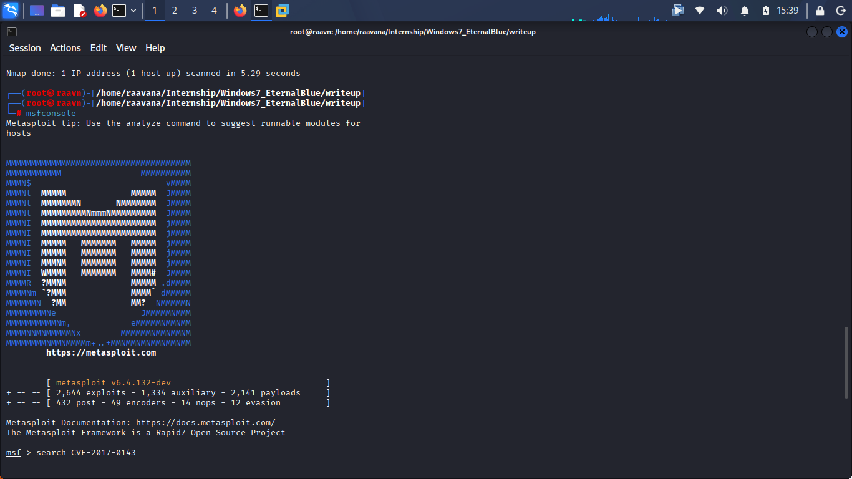
Task: Open the notifications bell icon
Action: coord(745,11)
